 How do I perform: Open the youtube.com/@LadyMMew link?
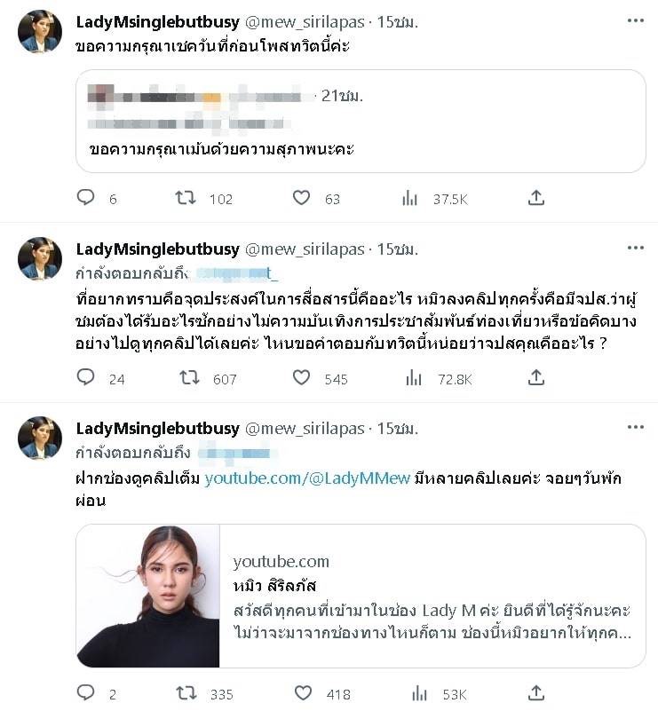coord(307,478)
